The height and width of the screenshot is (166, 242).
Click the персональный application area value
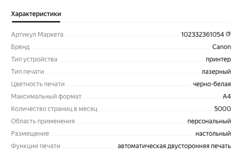tap(209, 121)
